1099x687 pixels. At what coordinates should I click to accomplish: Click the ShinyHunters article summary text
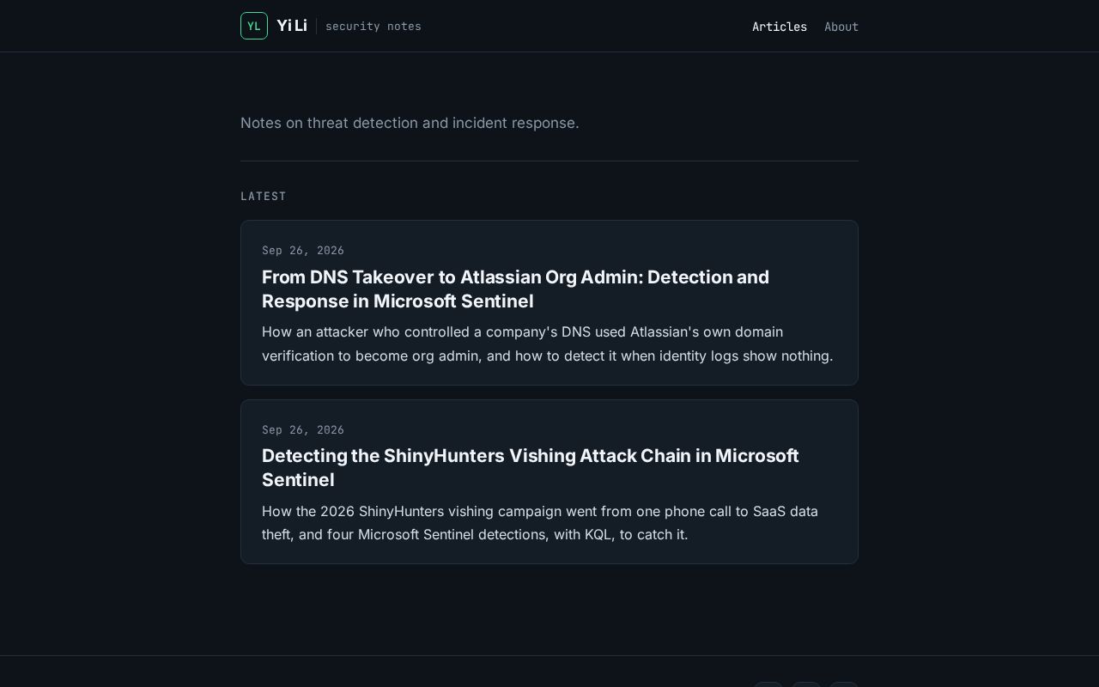pyautogui.click(x=540, y=522)
